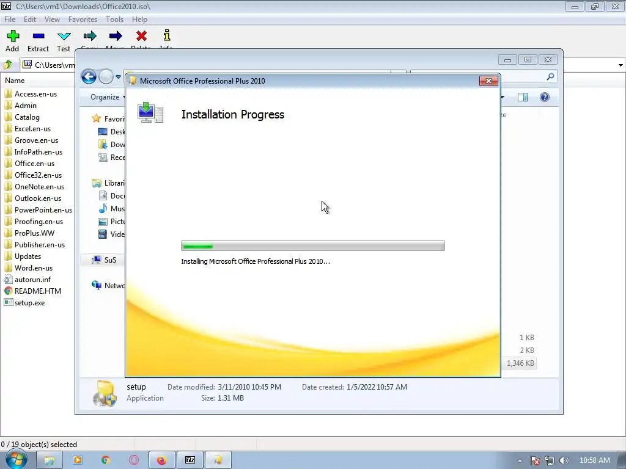Click the Action Center flag tray icon
Screen dimensions: 626x469
[x=534, y=460]
